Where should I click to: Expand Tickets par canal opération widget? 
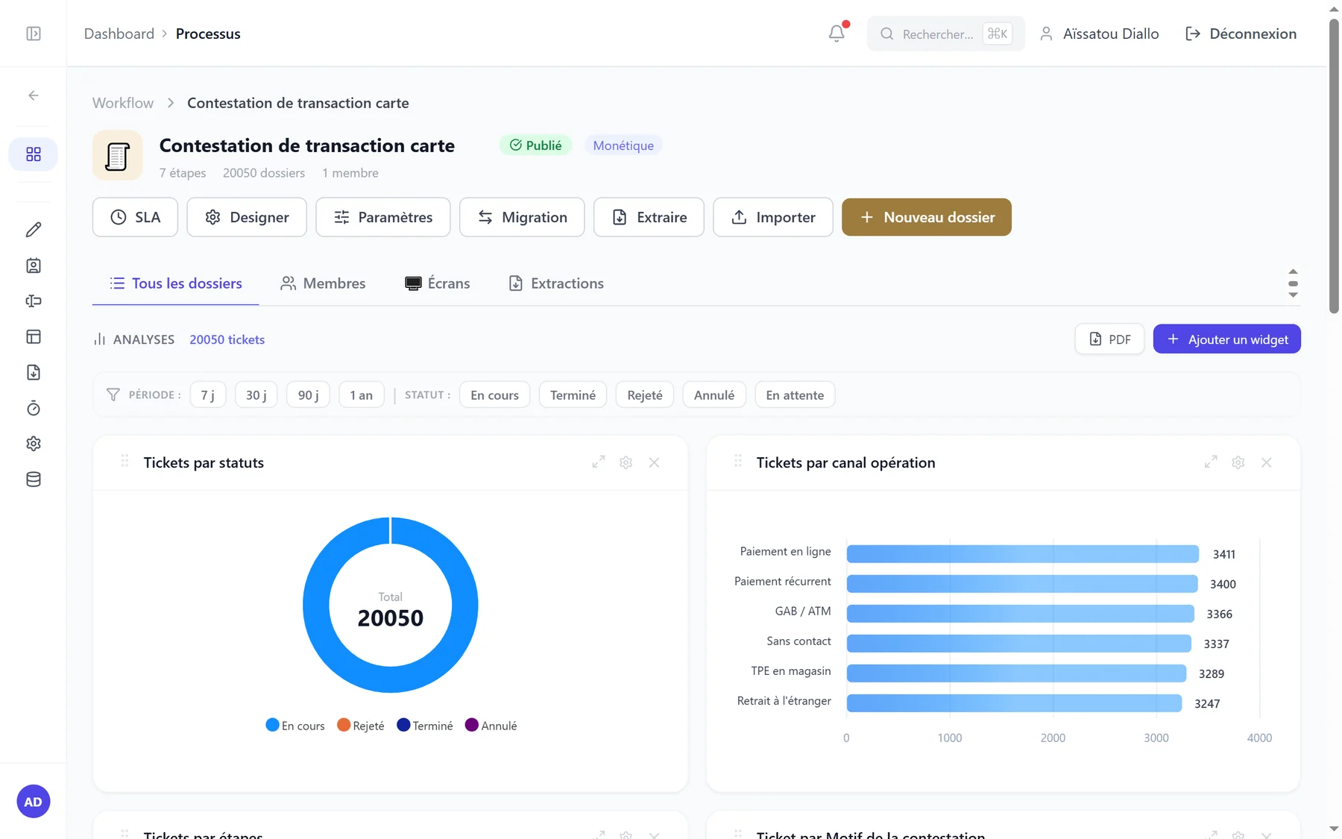1211,462
